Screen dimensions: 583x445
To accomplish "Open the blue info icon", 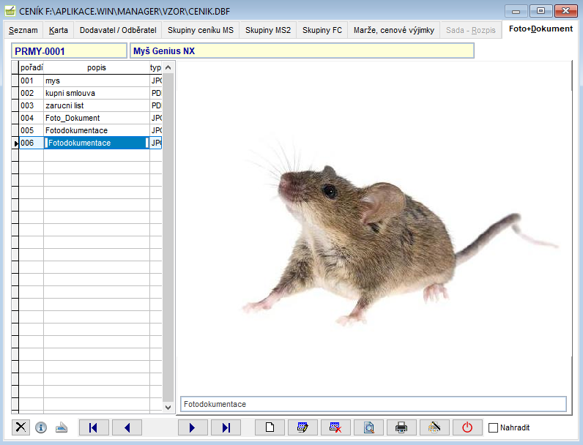I will coord(41,427).
